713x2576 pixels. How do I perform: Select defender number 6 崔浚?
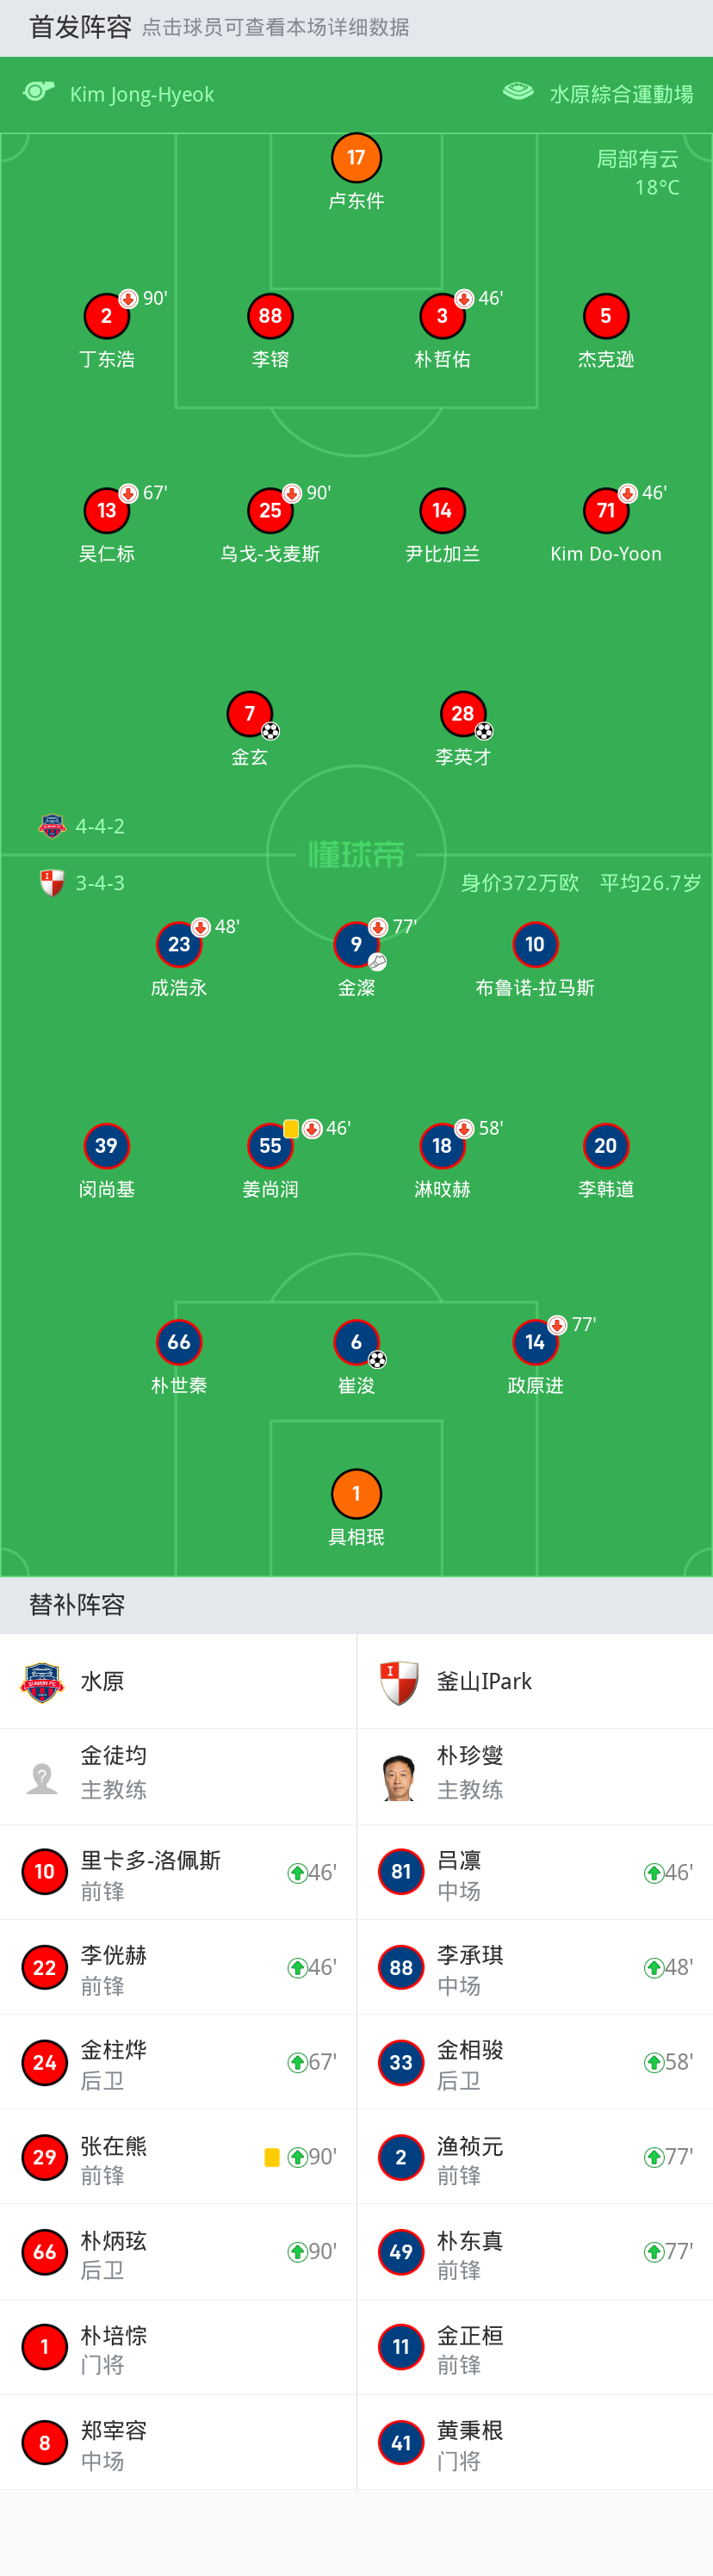[x=356, y=1343]
